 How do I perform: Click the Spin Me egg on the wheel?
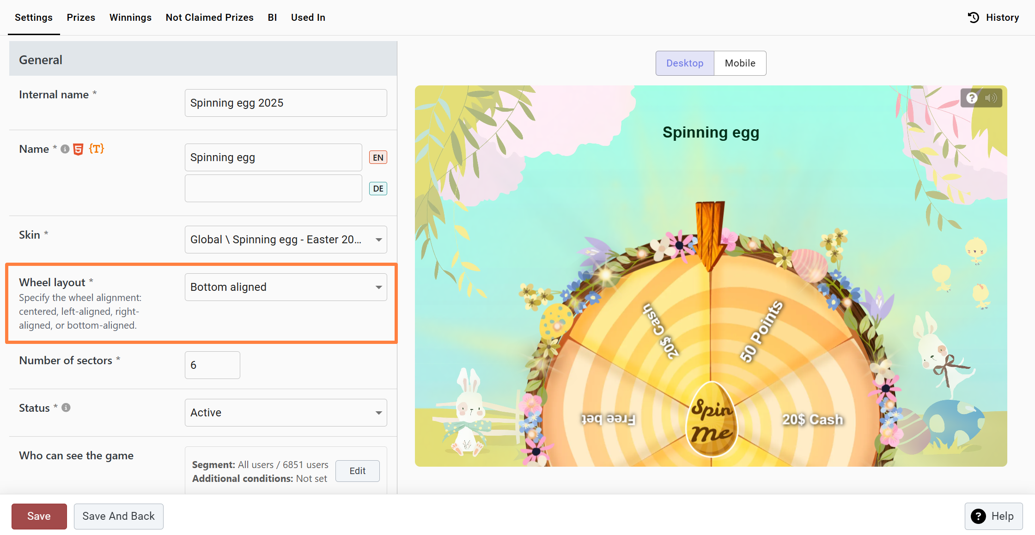(712, 420)
